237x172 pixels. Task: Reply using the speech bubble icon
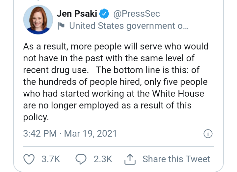tap(81, 159)
